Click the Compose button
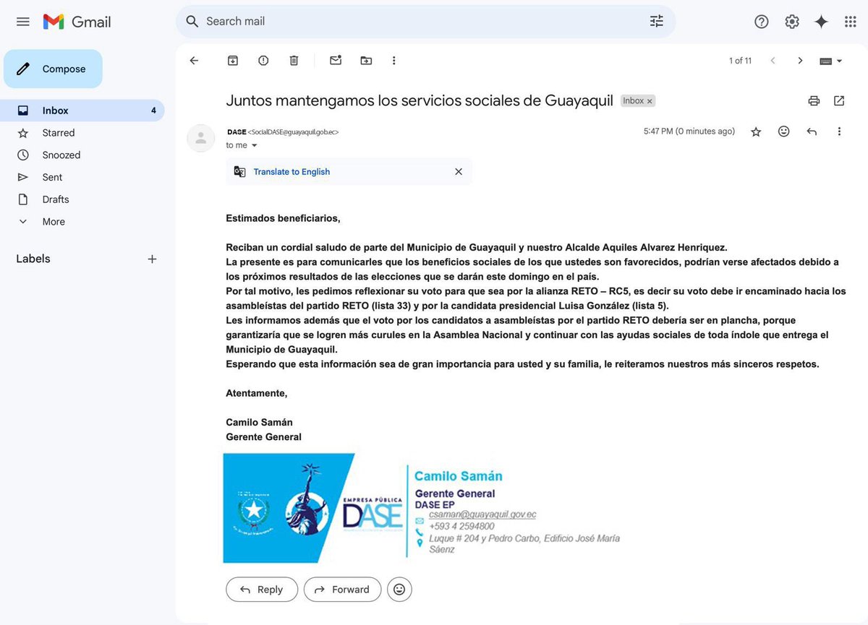The image size is (868, 625). click(53, 69)
